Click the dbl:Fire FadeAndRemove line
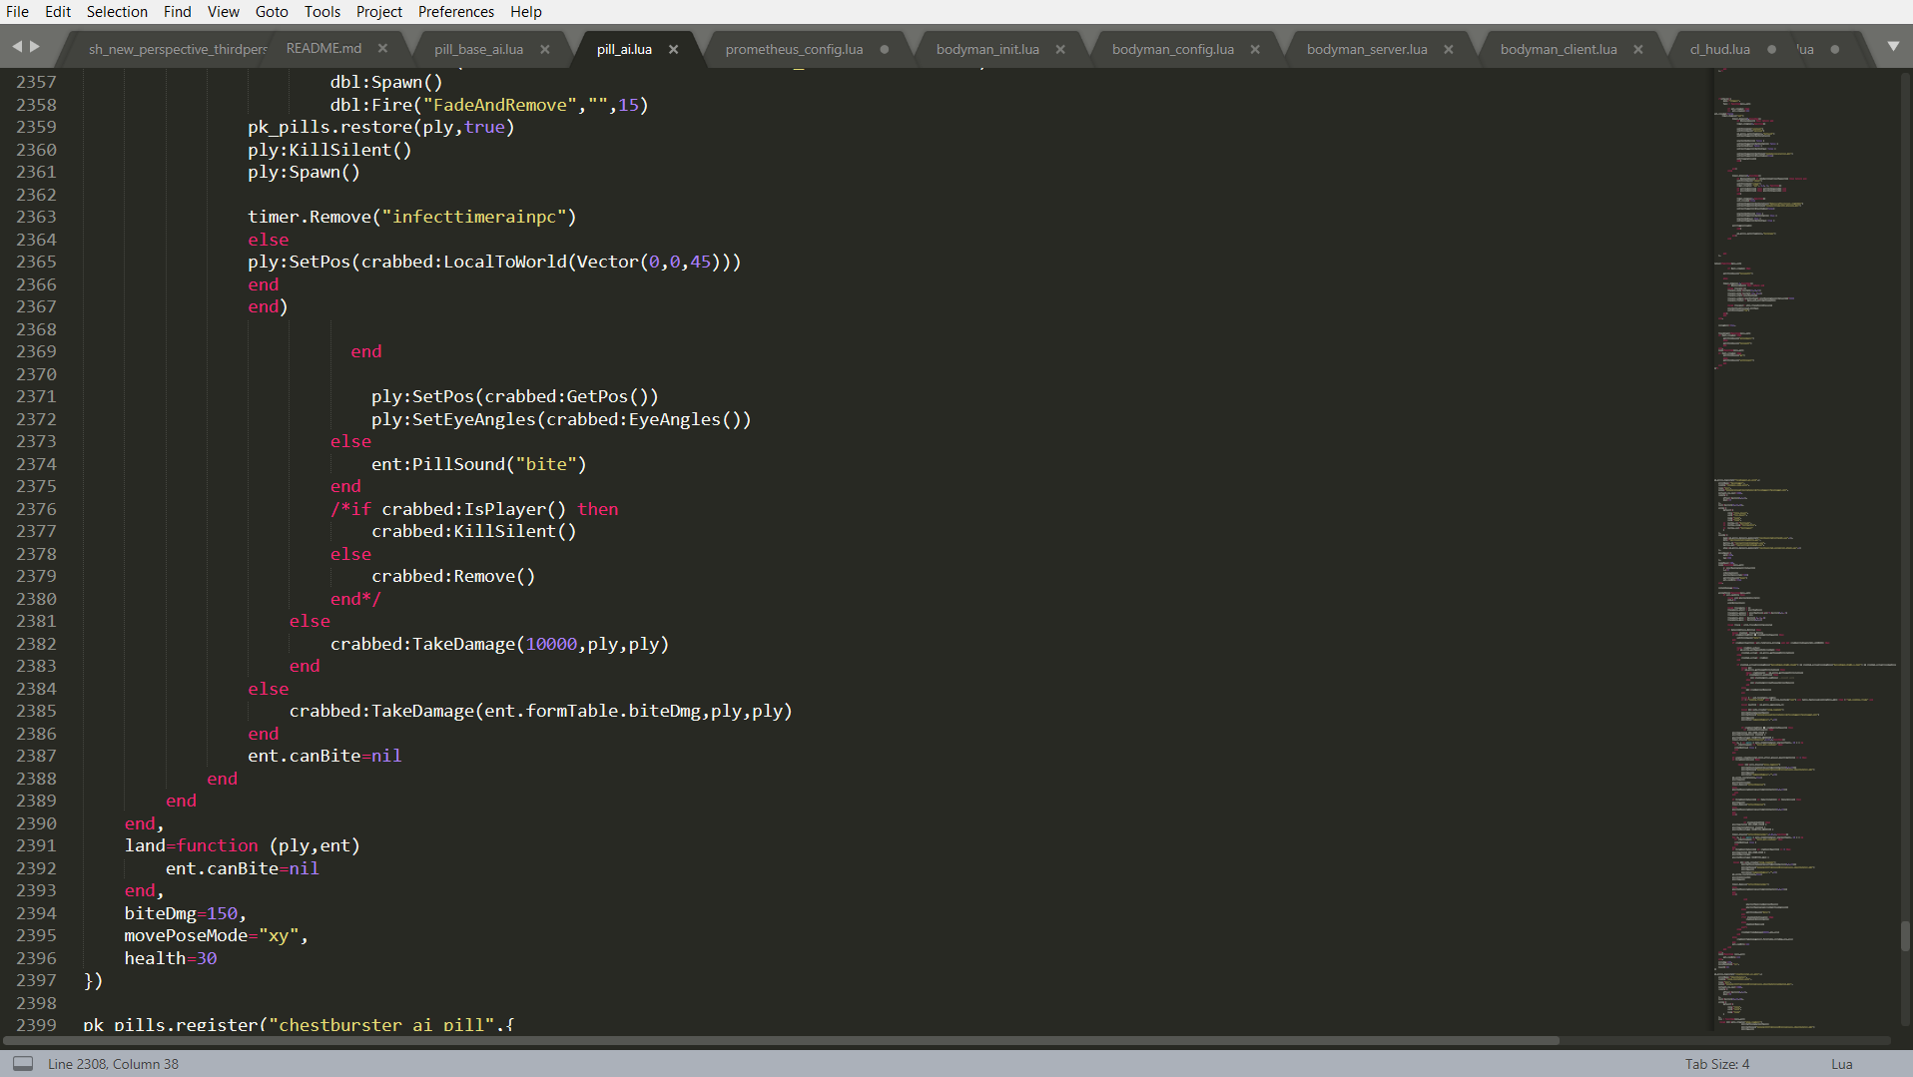This screenshot has width=1913, height=1077. [489, 105]
